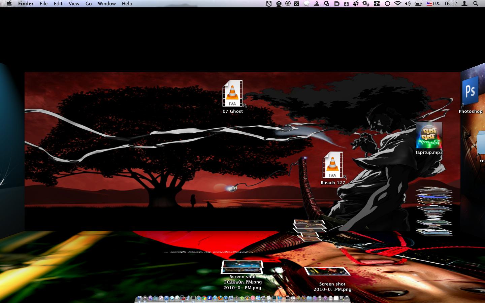Open the Apple menu

tap(9, 4)
